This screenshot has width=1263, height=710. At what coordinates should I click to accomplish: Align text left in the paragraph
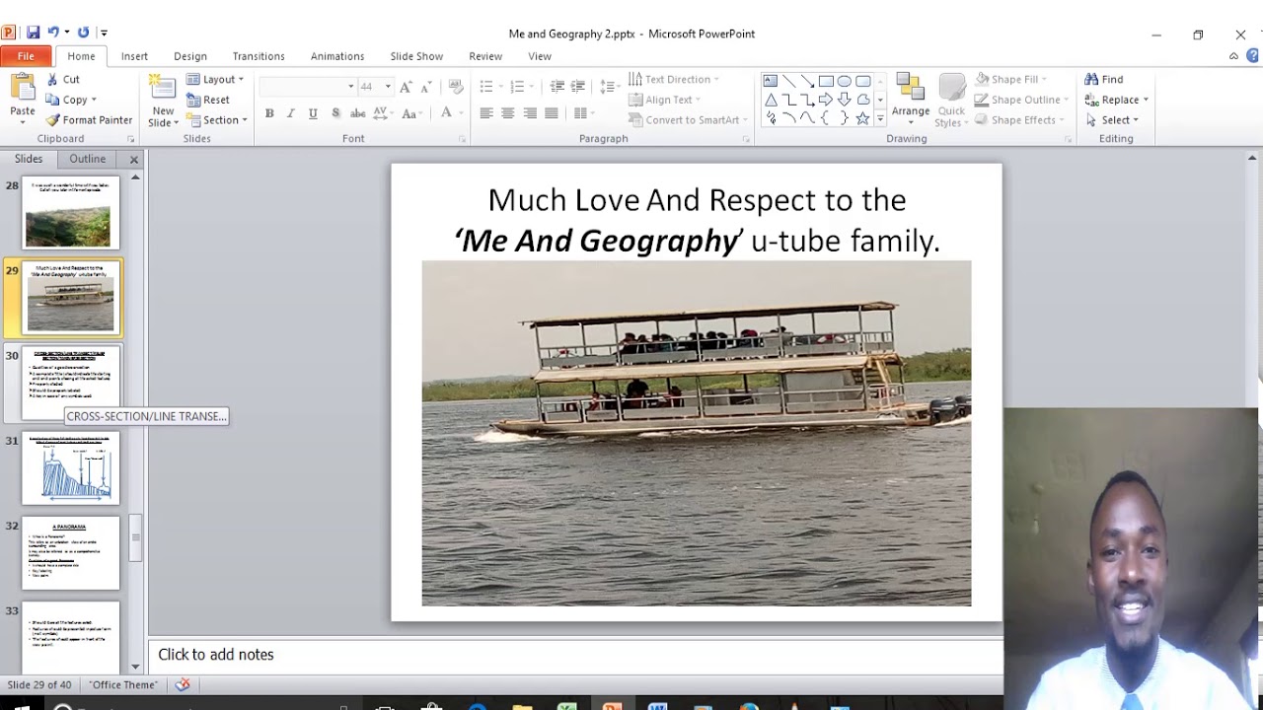tap(486, 113)
